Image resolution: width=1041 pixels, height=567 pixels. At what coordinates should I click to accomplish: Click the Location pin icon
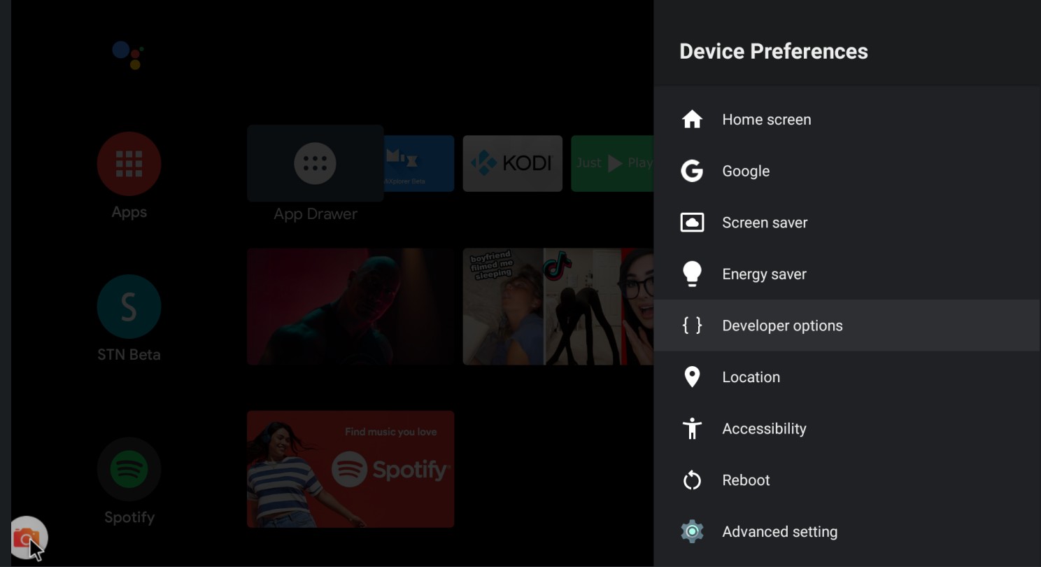point(692,377)
